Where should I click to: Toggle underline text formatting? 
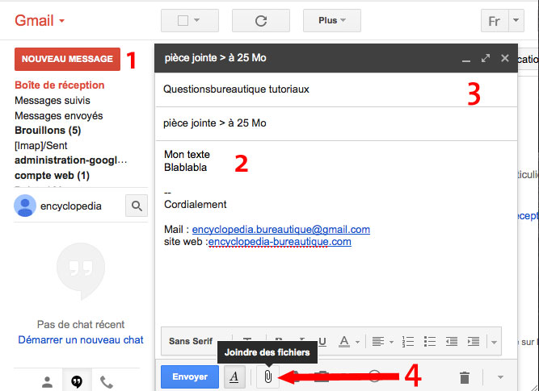322,342
